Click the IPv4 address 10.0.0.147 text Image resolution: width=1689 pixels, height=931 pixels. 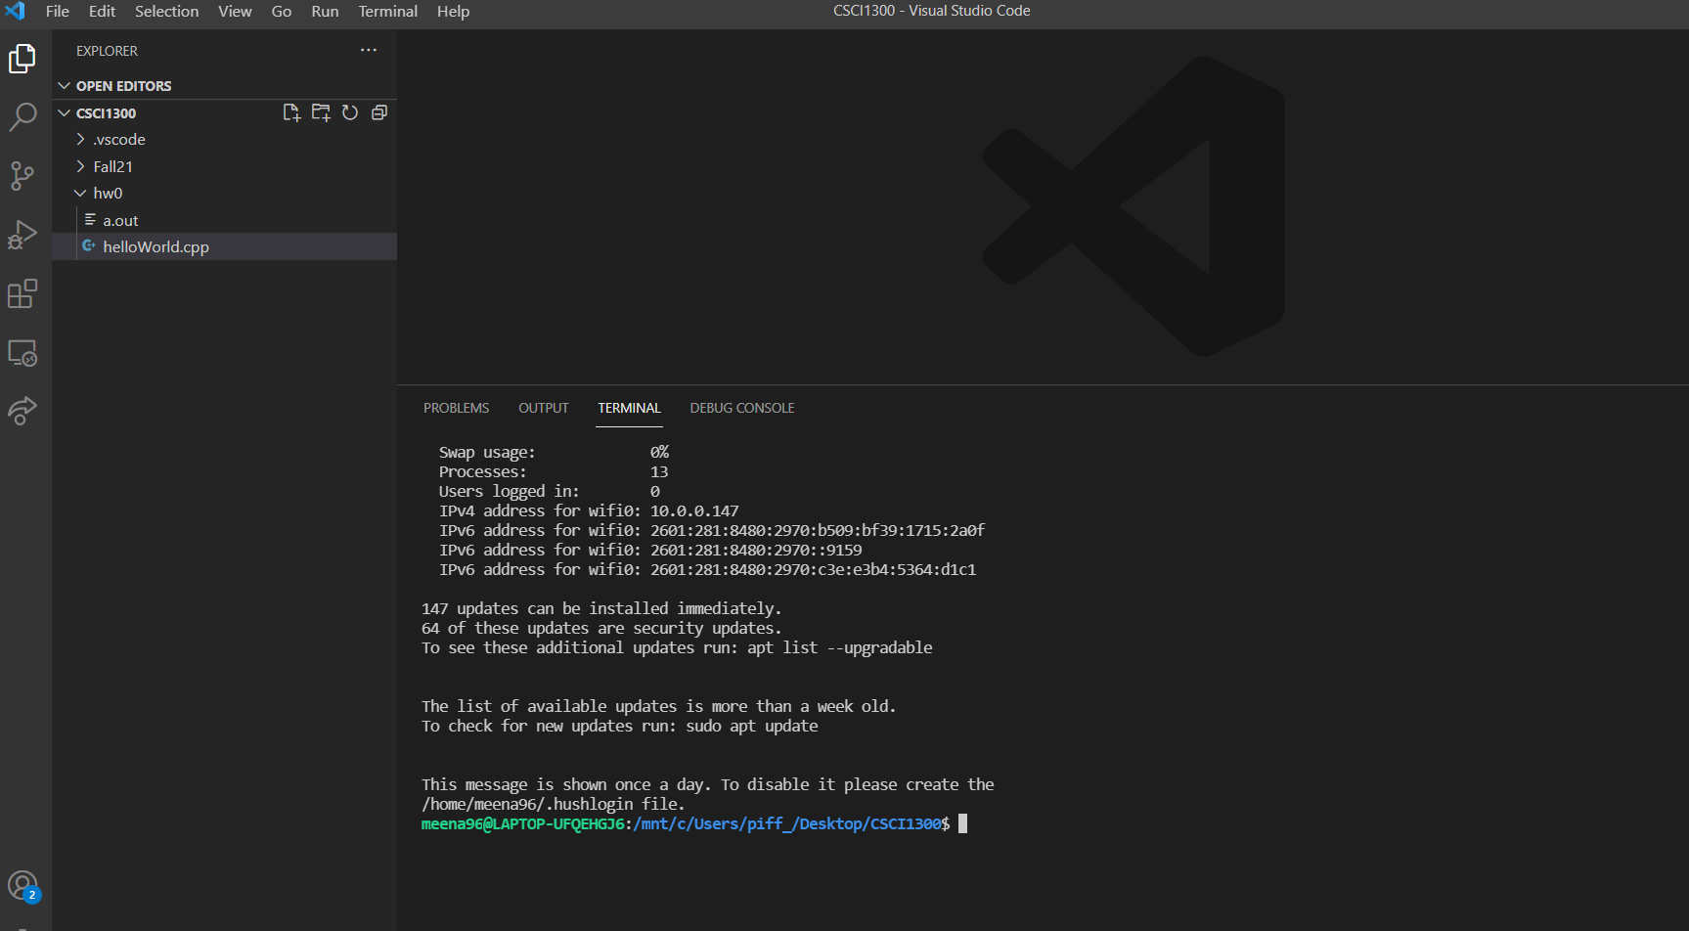pos(694,510)
